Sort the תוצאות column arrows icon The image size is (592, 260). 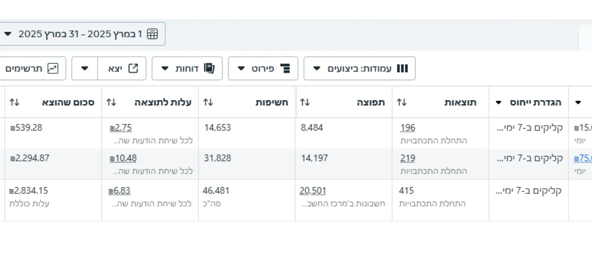(402, 103)
